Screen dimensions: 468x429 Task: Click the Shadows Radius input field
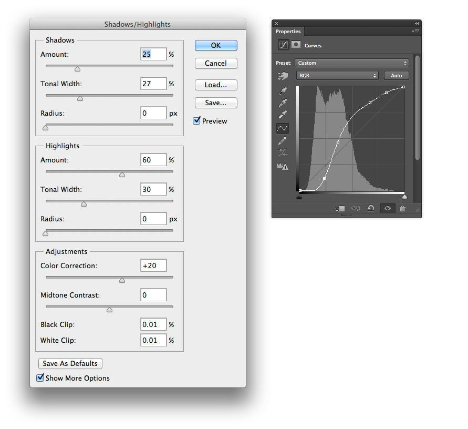pyautogui.click(x=153, y=113)
